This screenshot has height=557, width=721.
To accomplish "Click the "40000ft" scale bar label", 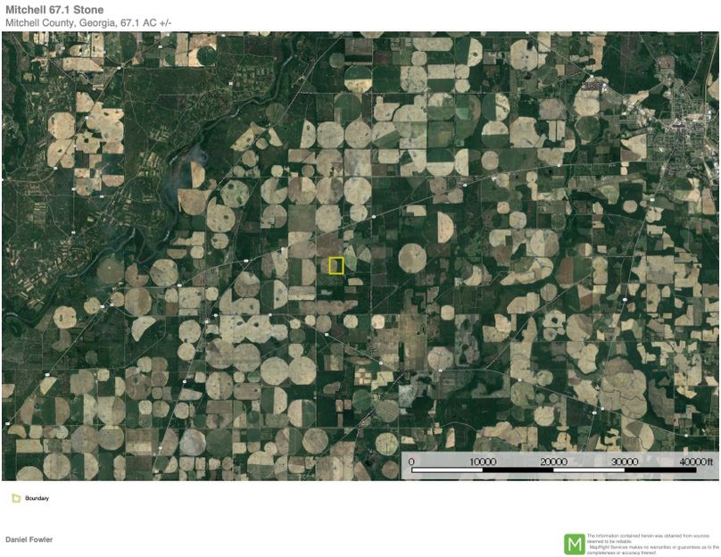I will (694, 461).
